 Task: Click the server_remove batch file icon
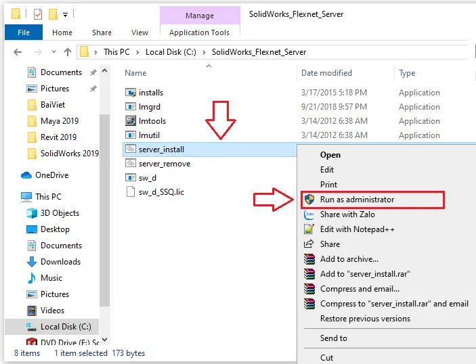[x=131, y=164]
